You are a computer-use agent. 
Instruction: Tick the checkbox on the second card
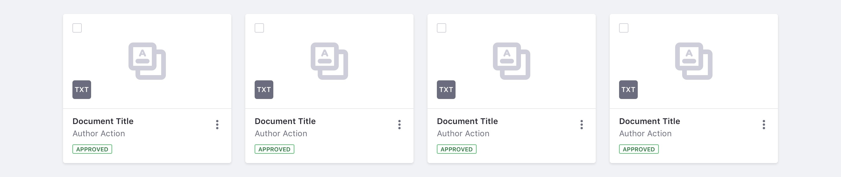pos(259,28)
